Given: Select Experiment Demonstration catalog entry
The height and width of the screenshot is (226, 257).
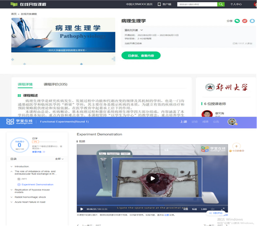Looking at the screenshot, I should tap(37, 184).
